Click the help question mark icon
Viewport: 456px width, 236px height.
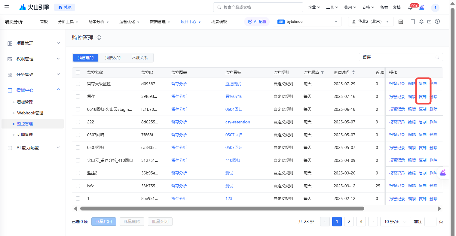coord(437,22)
